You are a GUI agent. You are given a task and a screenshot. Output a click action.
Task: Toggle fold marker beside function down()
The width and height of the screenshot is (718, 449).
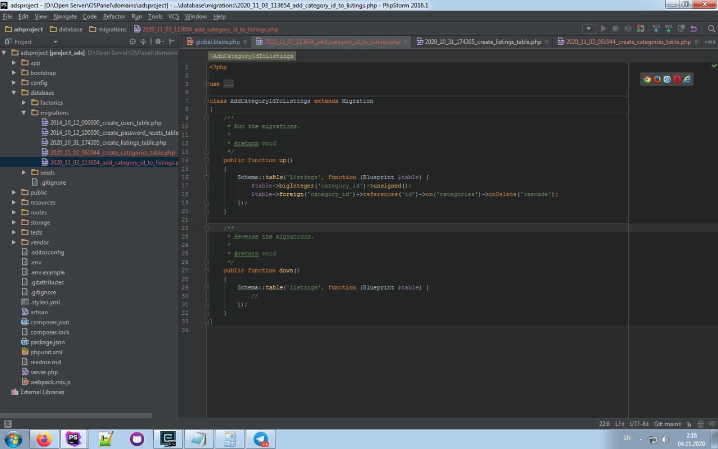tap(206, 271)
